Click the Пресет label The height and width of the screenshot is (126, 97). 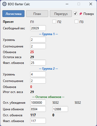8,22
